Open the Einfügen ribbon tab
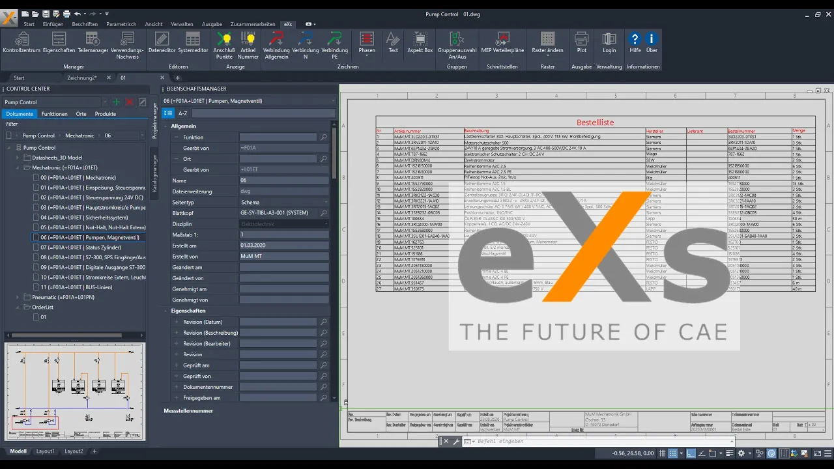The height and width of the screenshot is (469, 834). pos(53,24)
